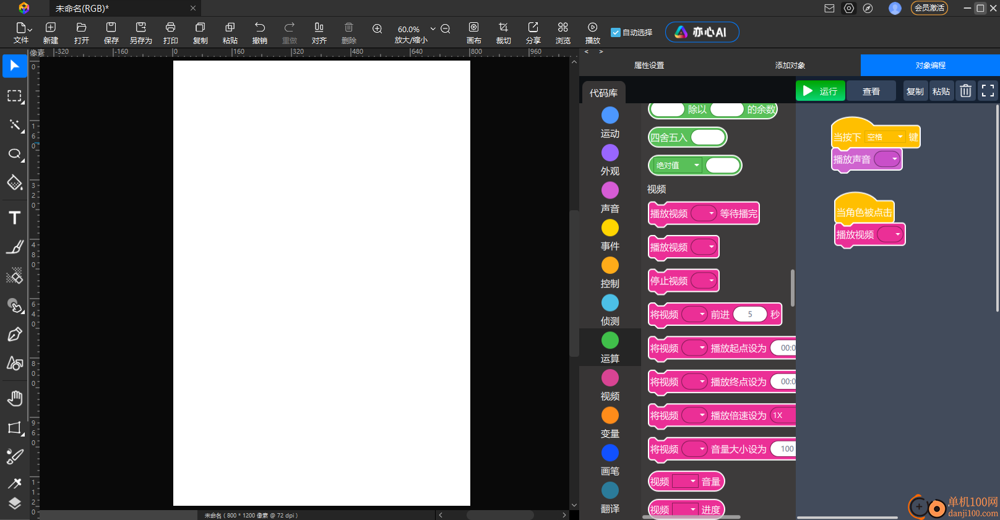Click the 复制 button in code panel
Screen dimensions: 1000x520
coord(915,91)
